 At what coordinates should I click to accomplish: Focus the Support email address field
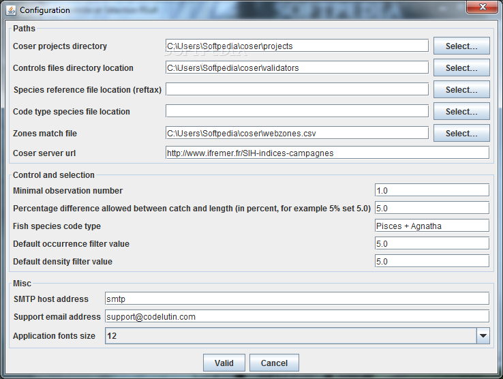[x=297, y=316]
